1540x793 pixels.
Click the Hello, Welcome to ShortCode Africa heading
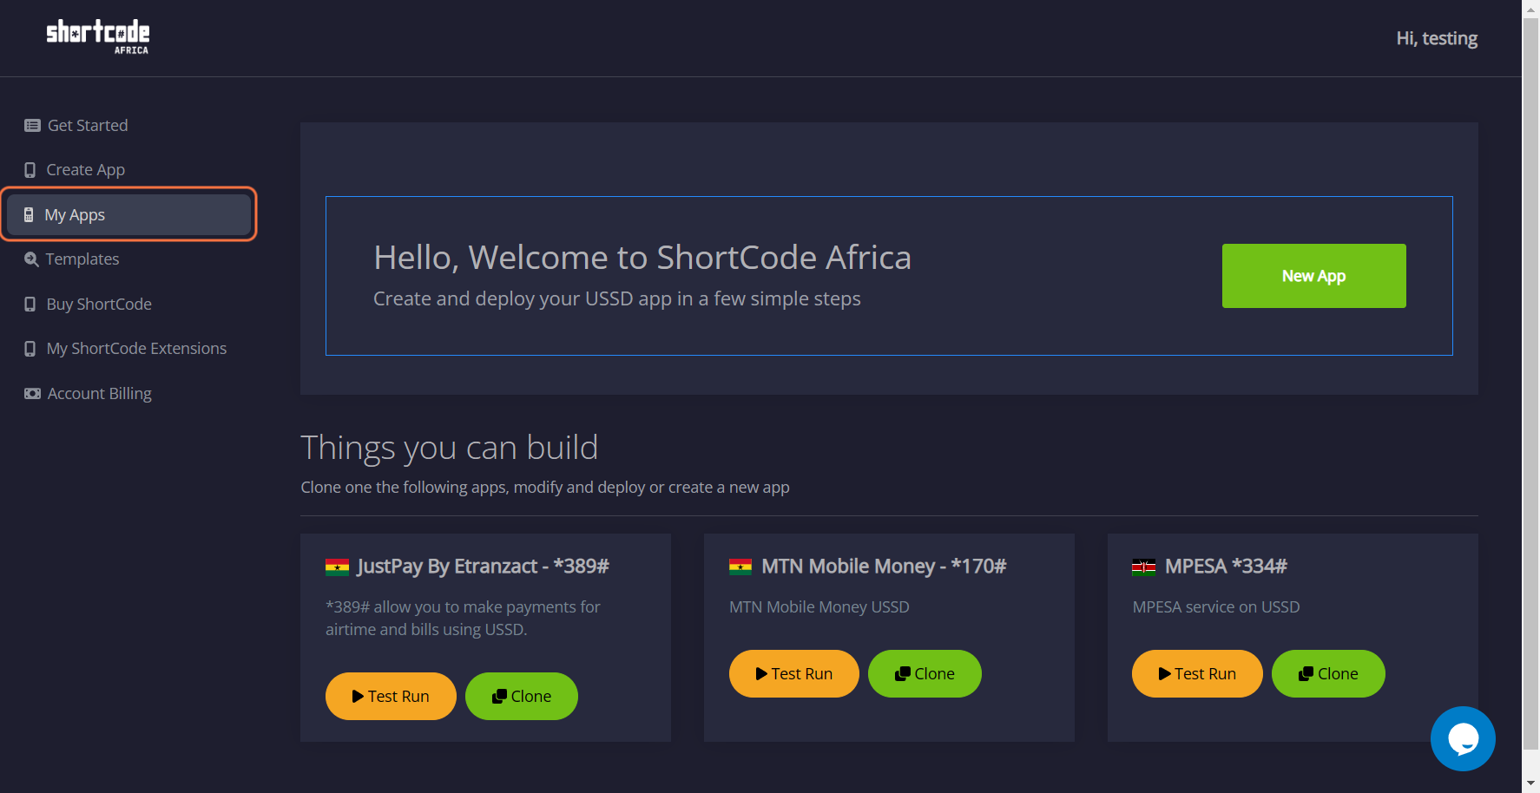[x=642, y=258]
